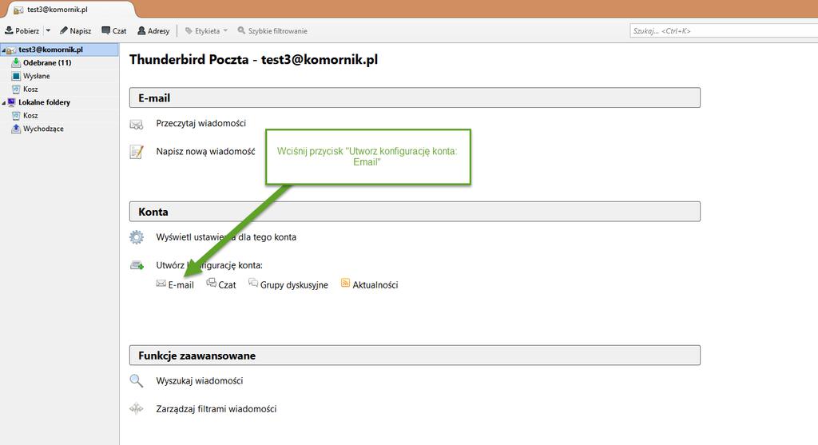
Task: Click the envelope icon beside E-mail
Action: [x=161, y=284]
